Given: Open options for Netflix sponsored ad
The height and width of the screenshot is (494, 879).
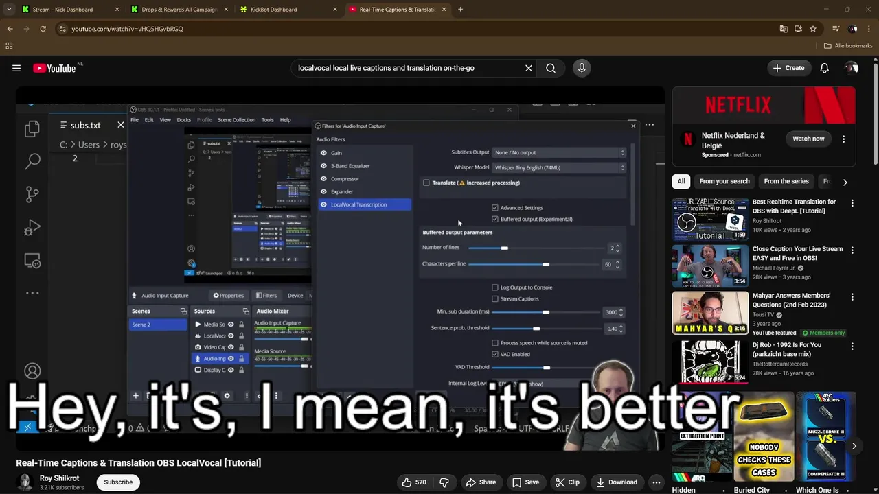Looking at the screenshot, I should [x=843, y=139].
